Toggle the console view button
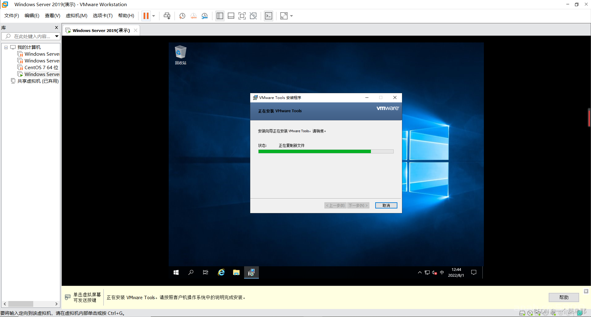This screenshot has width=591, height=317. click(268, 16)
